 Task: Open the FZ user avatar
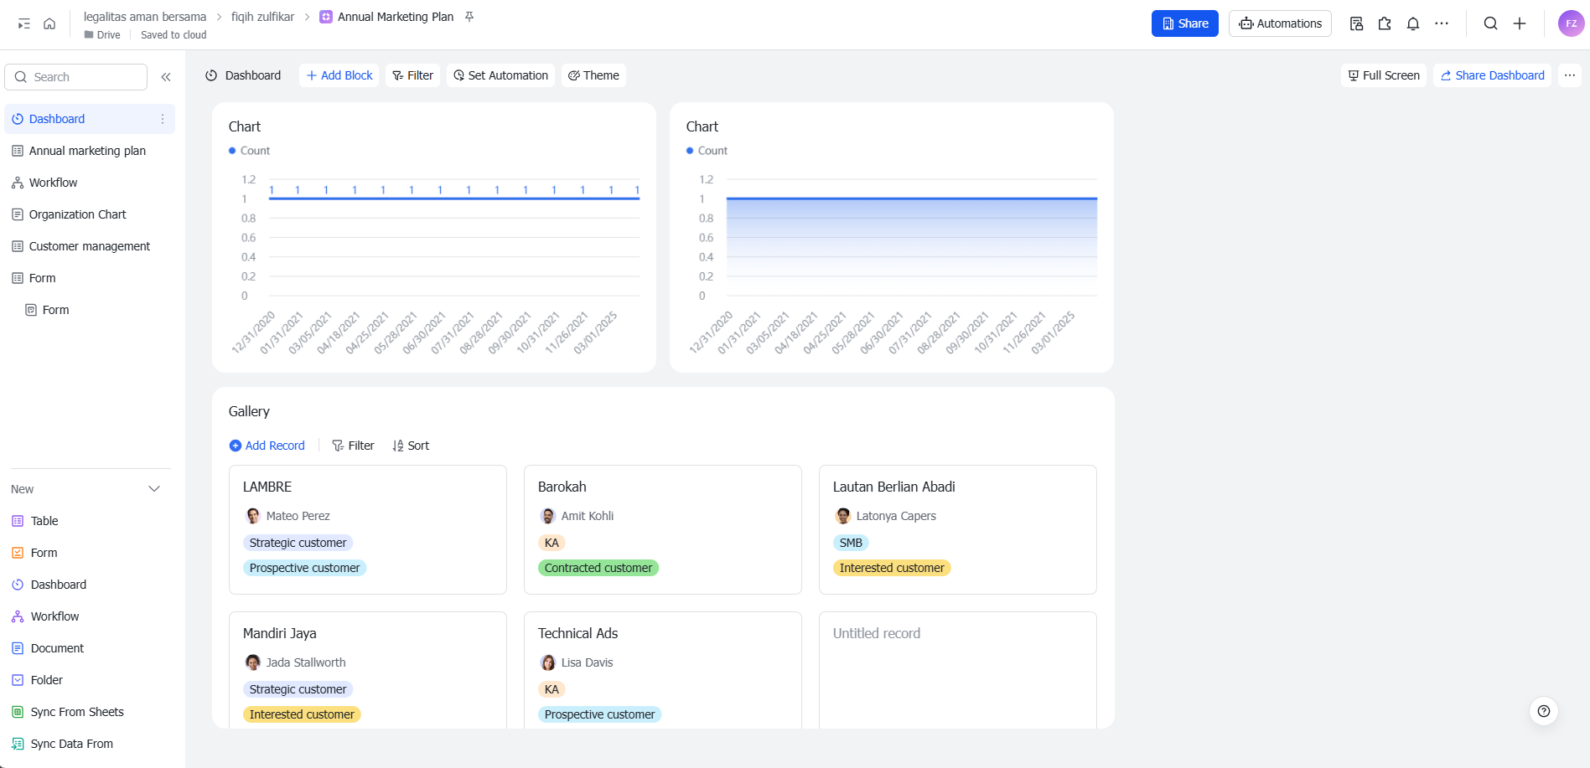1571,23
